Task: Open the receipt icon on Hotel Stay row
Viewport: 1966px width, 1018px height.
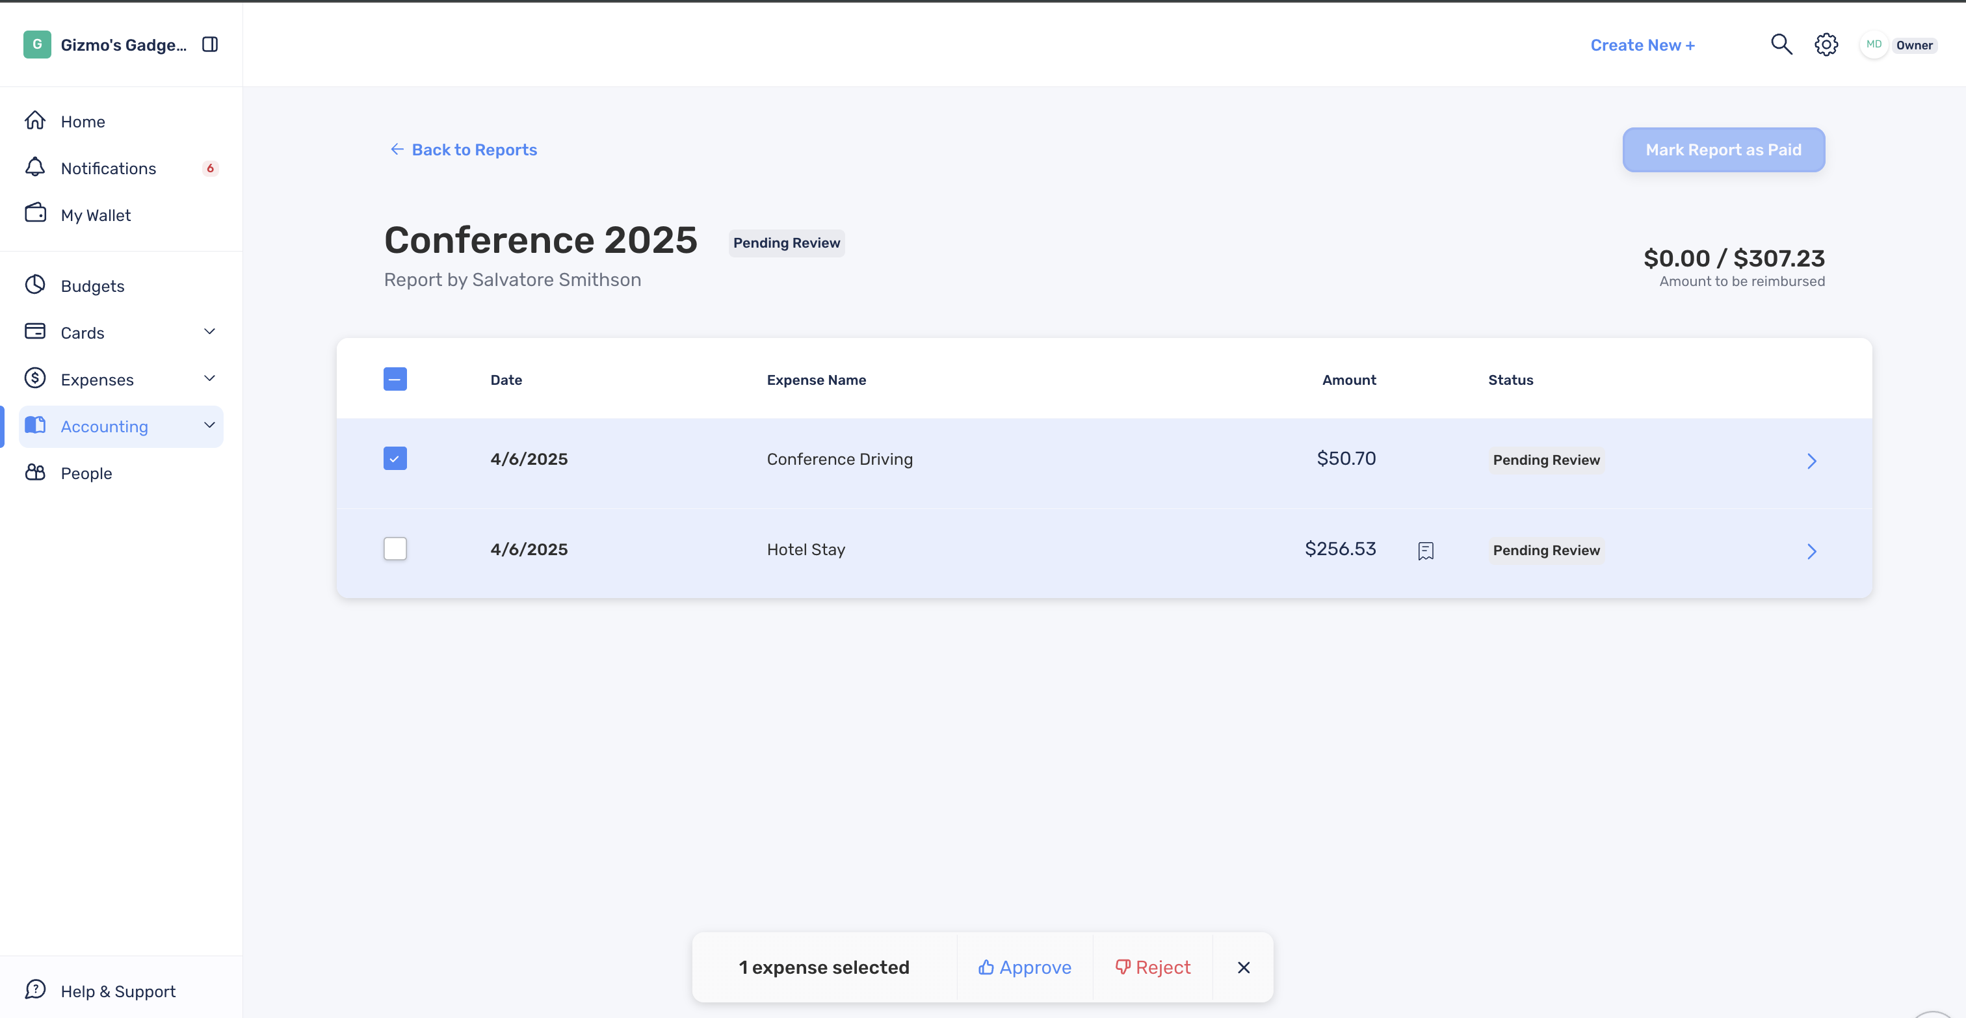Action: point(1426,550)
